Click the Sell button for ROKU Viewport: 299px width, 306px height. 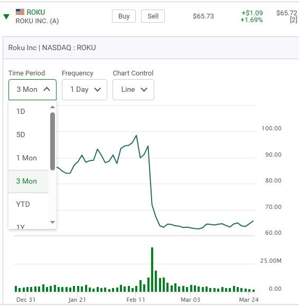tap(153, 16)
